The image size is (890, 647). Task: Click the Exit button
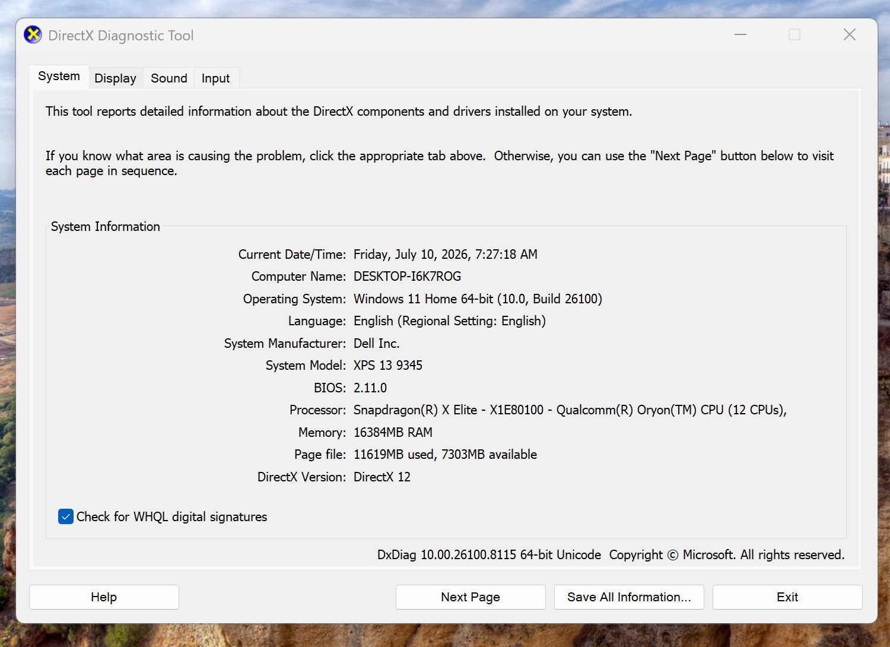pyautogui.click(x=787, y=597)
